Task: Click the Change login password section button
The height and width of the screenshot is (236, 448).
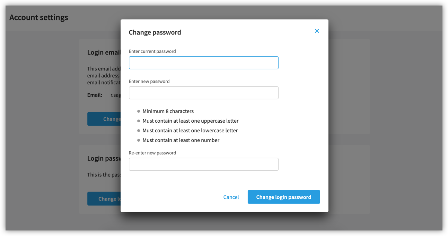Action: click(x=104, y=199)
